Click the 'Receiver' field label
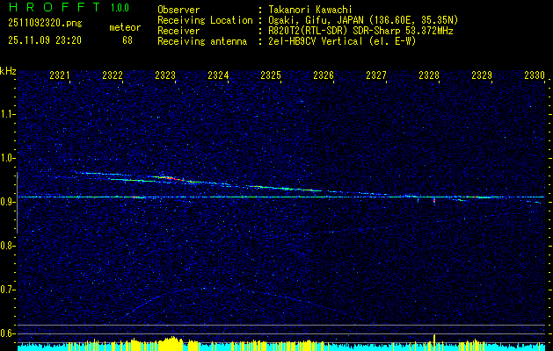Image resolution: width=553 pixels, height=351 pixels. pyautogui.click(x=178, y=31)
